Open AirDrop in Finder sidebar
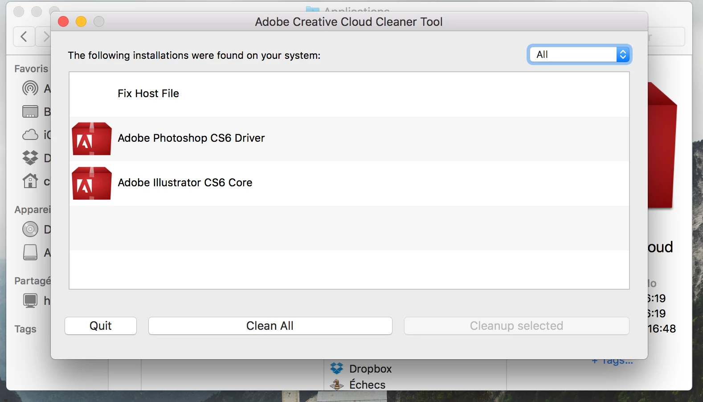Viewport: 703px width, 402px height. pos(36,88)
